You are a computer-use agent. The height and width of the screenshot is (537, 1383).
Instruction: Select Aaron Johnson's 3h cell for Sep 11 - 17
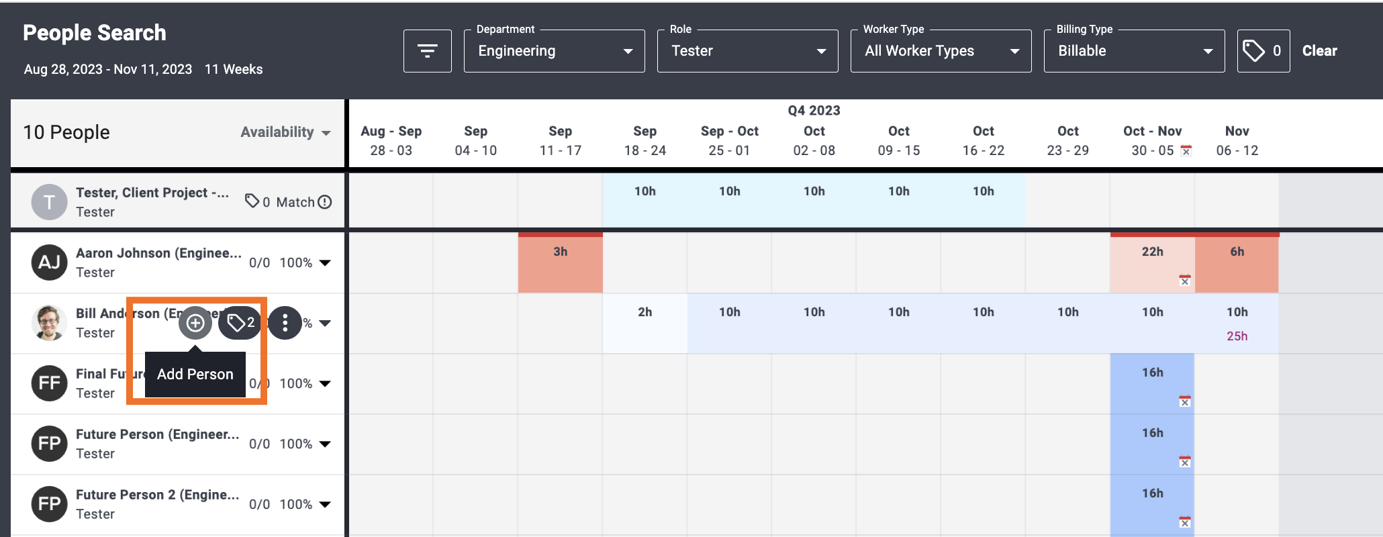pos(561,262)
